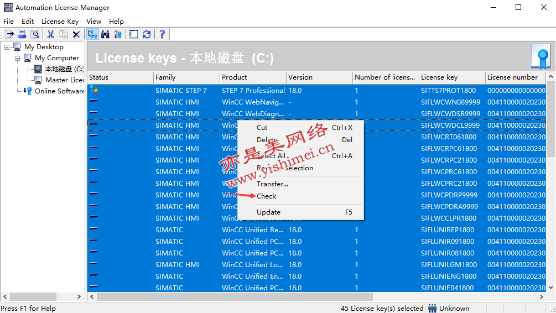This screenshot has height=313, width=556.
Task: Sort the list by the Family column header
Action: 186,77
